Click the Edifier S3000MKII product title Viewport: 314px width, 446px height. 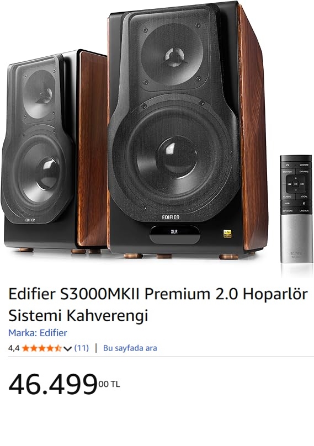pyautogui.click(x=158, y=305)
